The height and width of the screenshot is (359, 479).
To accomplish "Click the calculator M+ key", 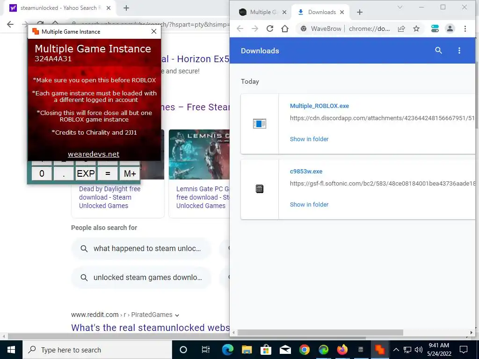I will click(130, 173).
